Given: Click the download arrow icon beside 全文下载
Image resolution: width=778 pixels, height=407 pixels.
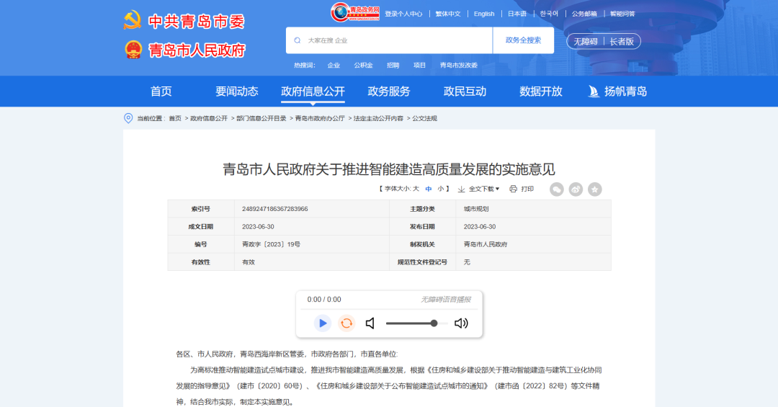Looking at the screenshot, I should tap(462, 189).
